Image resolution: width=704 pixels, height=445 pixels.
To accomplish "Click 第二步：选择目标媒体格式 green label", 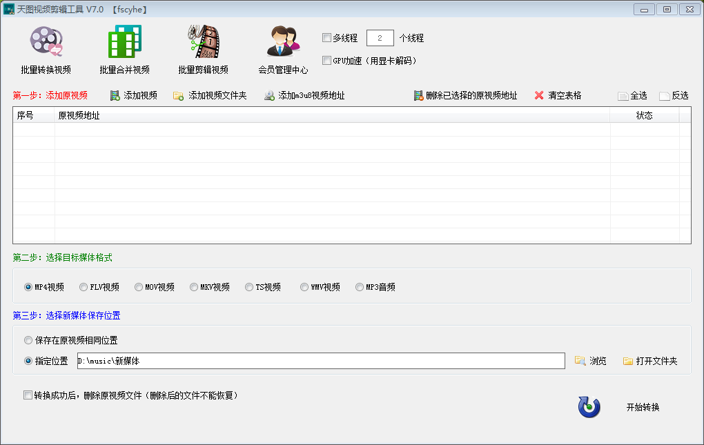I will (x=62, y=257).
